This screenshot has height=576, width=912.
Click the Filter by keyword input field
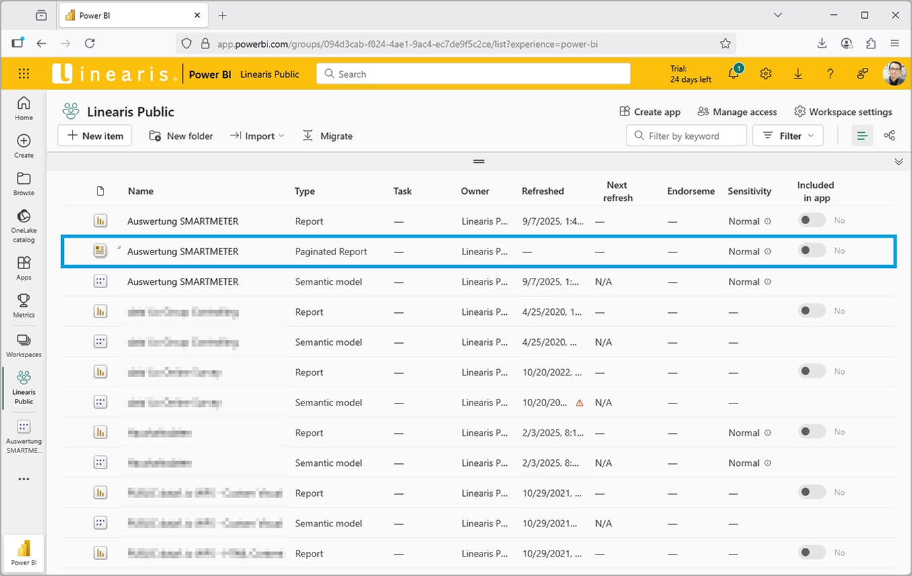[x=686, y=136]
